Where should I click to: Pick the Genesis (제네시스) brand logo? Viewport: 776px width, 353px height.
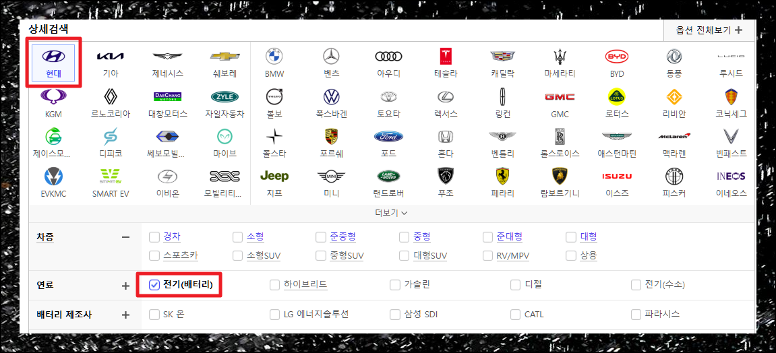(168, 56)
